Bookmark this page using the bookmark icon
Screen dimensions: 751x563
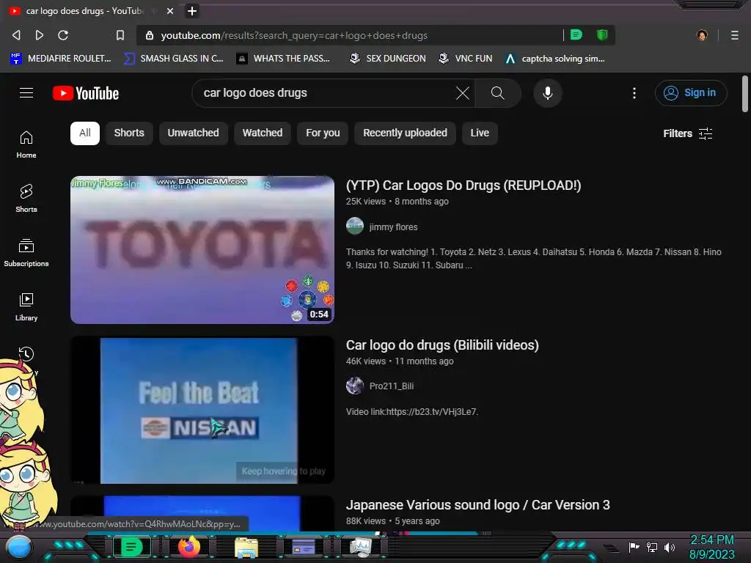click(120, 35)
